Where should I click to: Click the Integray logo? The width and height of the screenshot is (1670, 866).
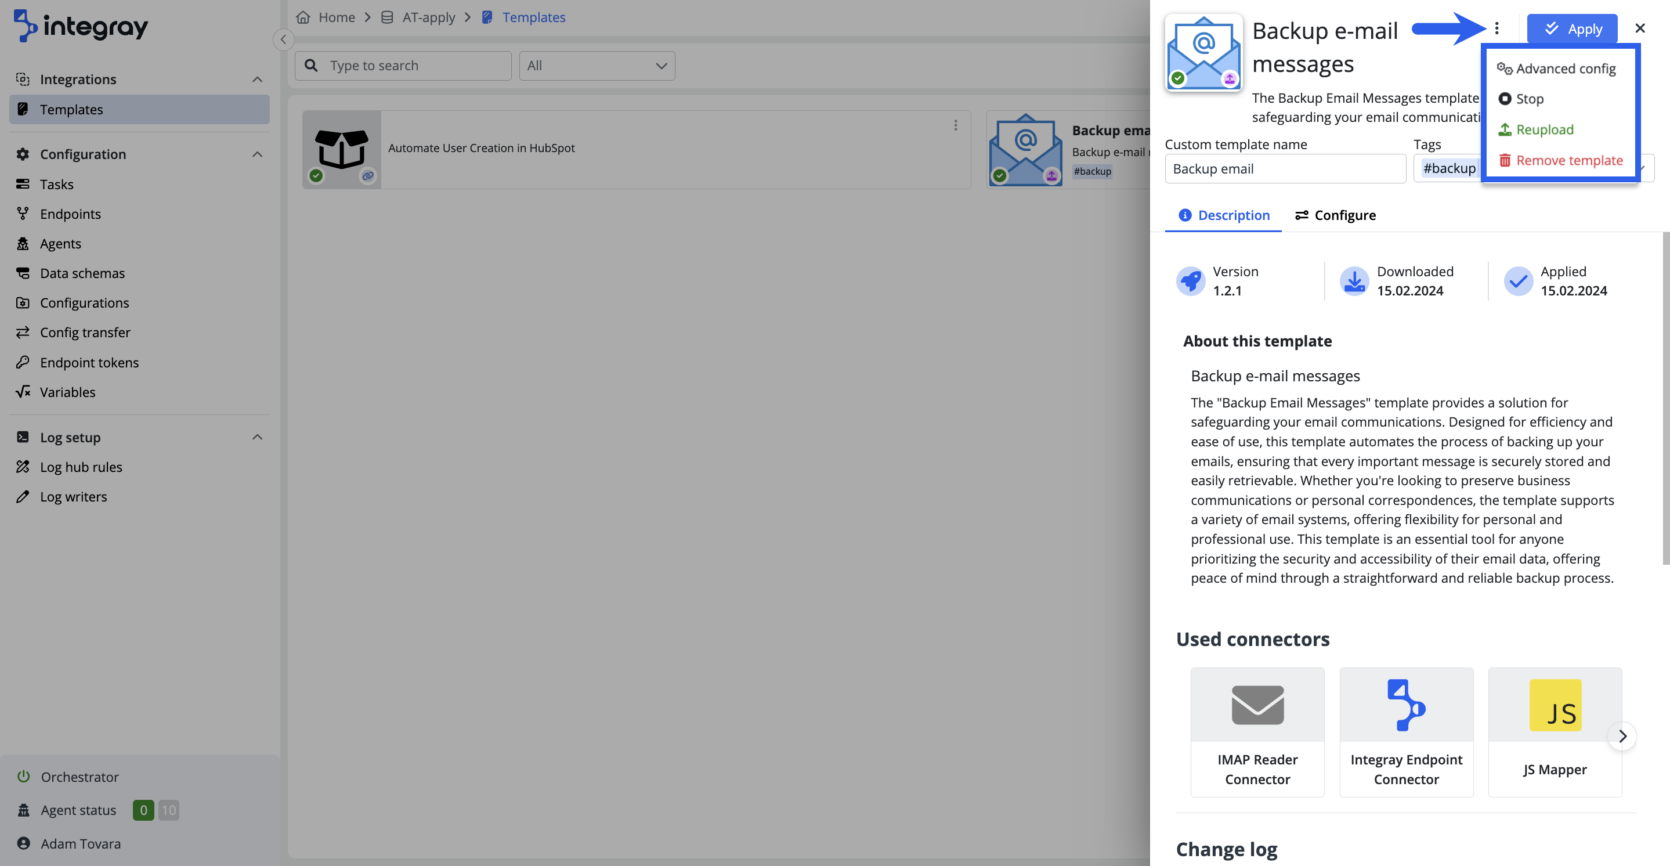click(x=81, y=26)
